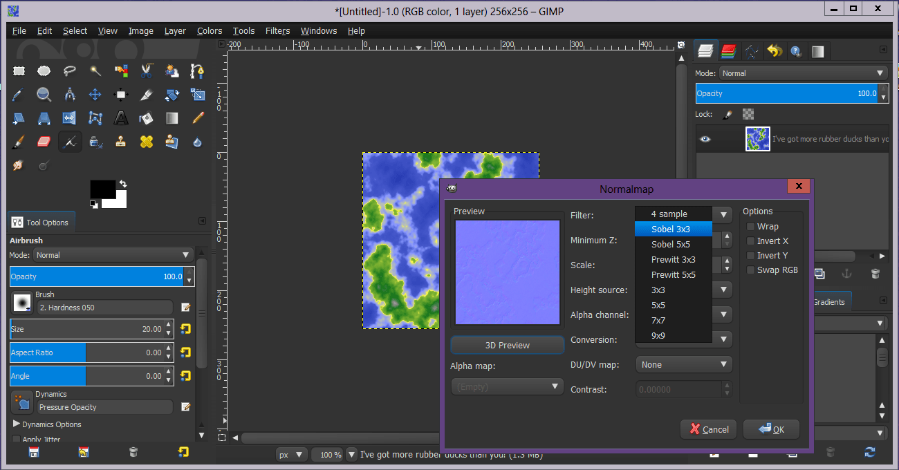The width and height of the screenshot is (899, 470).
Task: Select the Text tool
Action: [x=121, y=118]
